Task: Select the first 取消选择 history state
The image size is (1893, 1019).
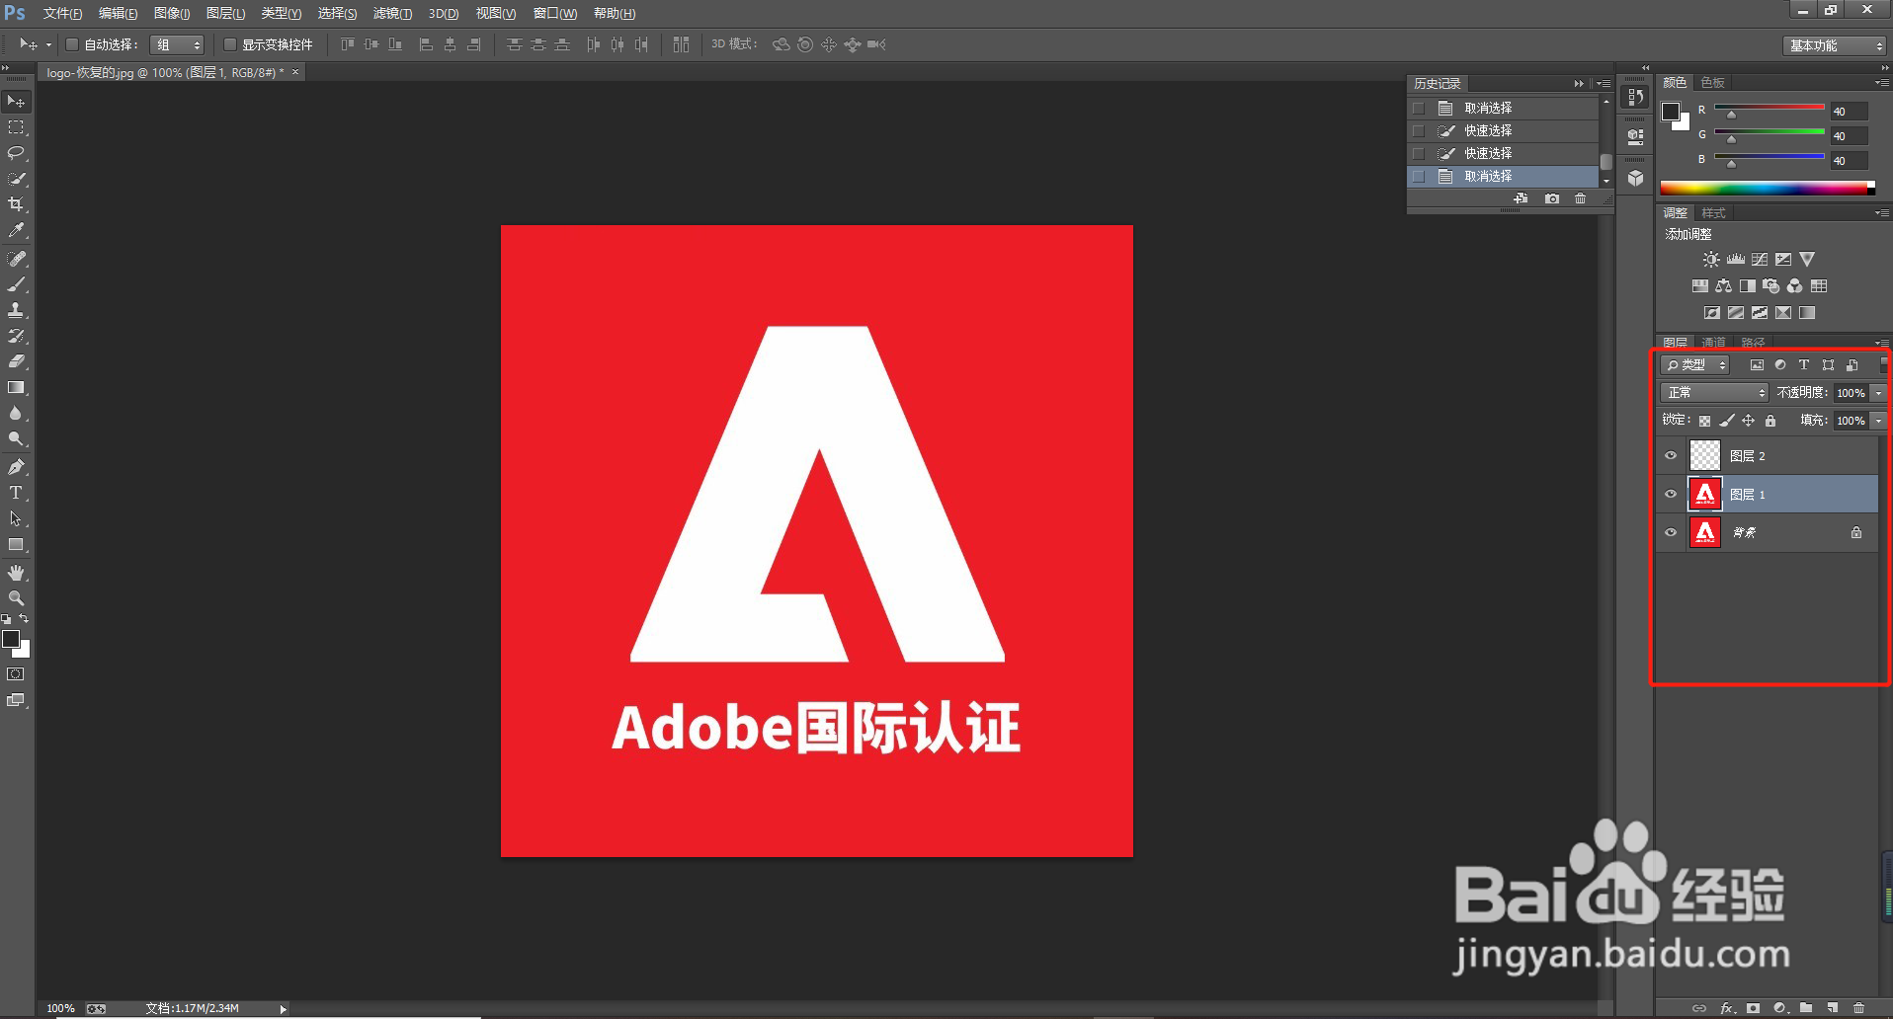Action: 1503,108
